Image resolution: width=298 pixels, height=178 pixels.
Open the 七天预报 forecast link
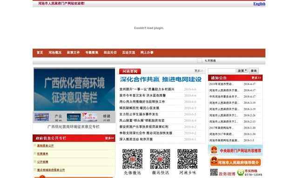tap(210, 61)
